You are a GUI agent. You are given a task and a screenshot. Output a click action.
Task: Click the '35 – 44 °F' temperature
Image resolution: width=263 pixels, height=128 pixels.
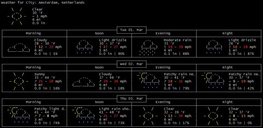45,78
